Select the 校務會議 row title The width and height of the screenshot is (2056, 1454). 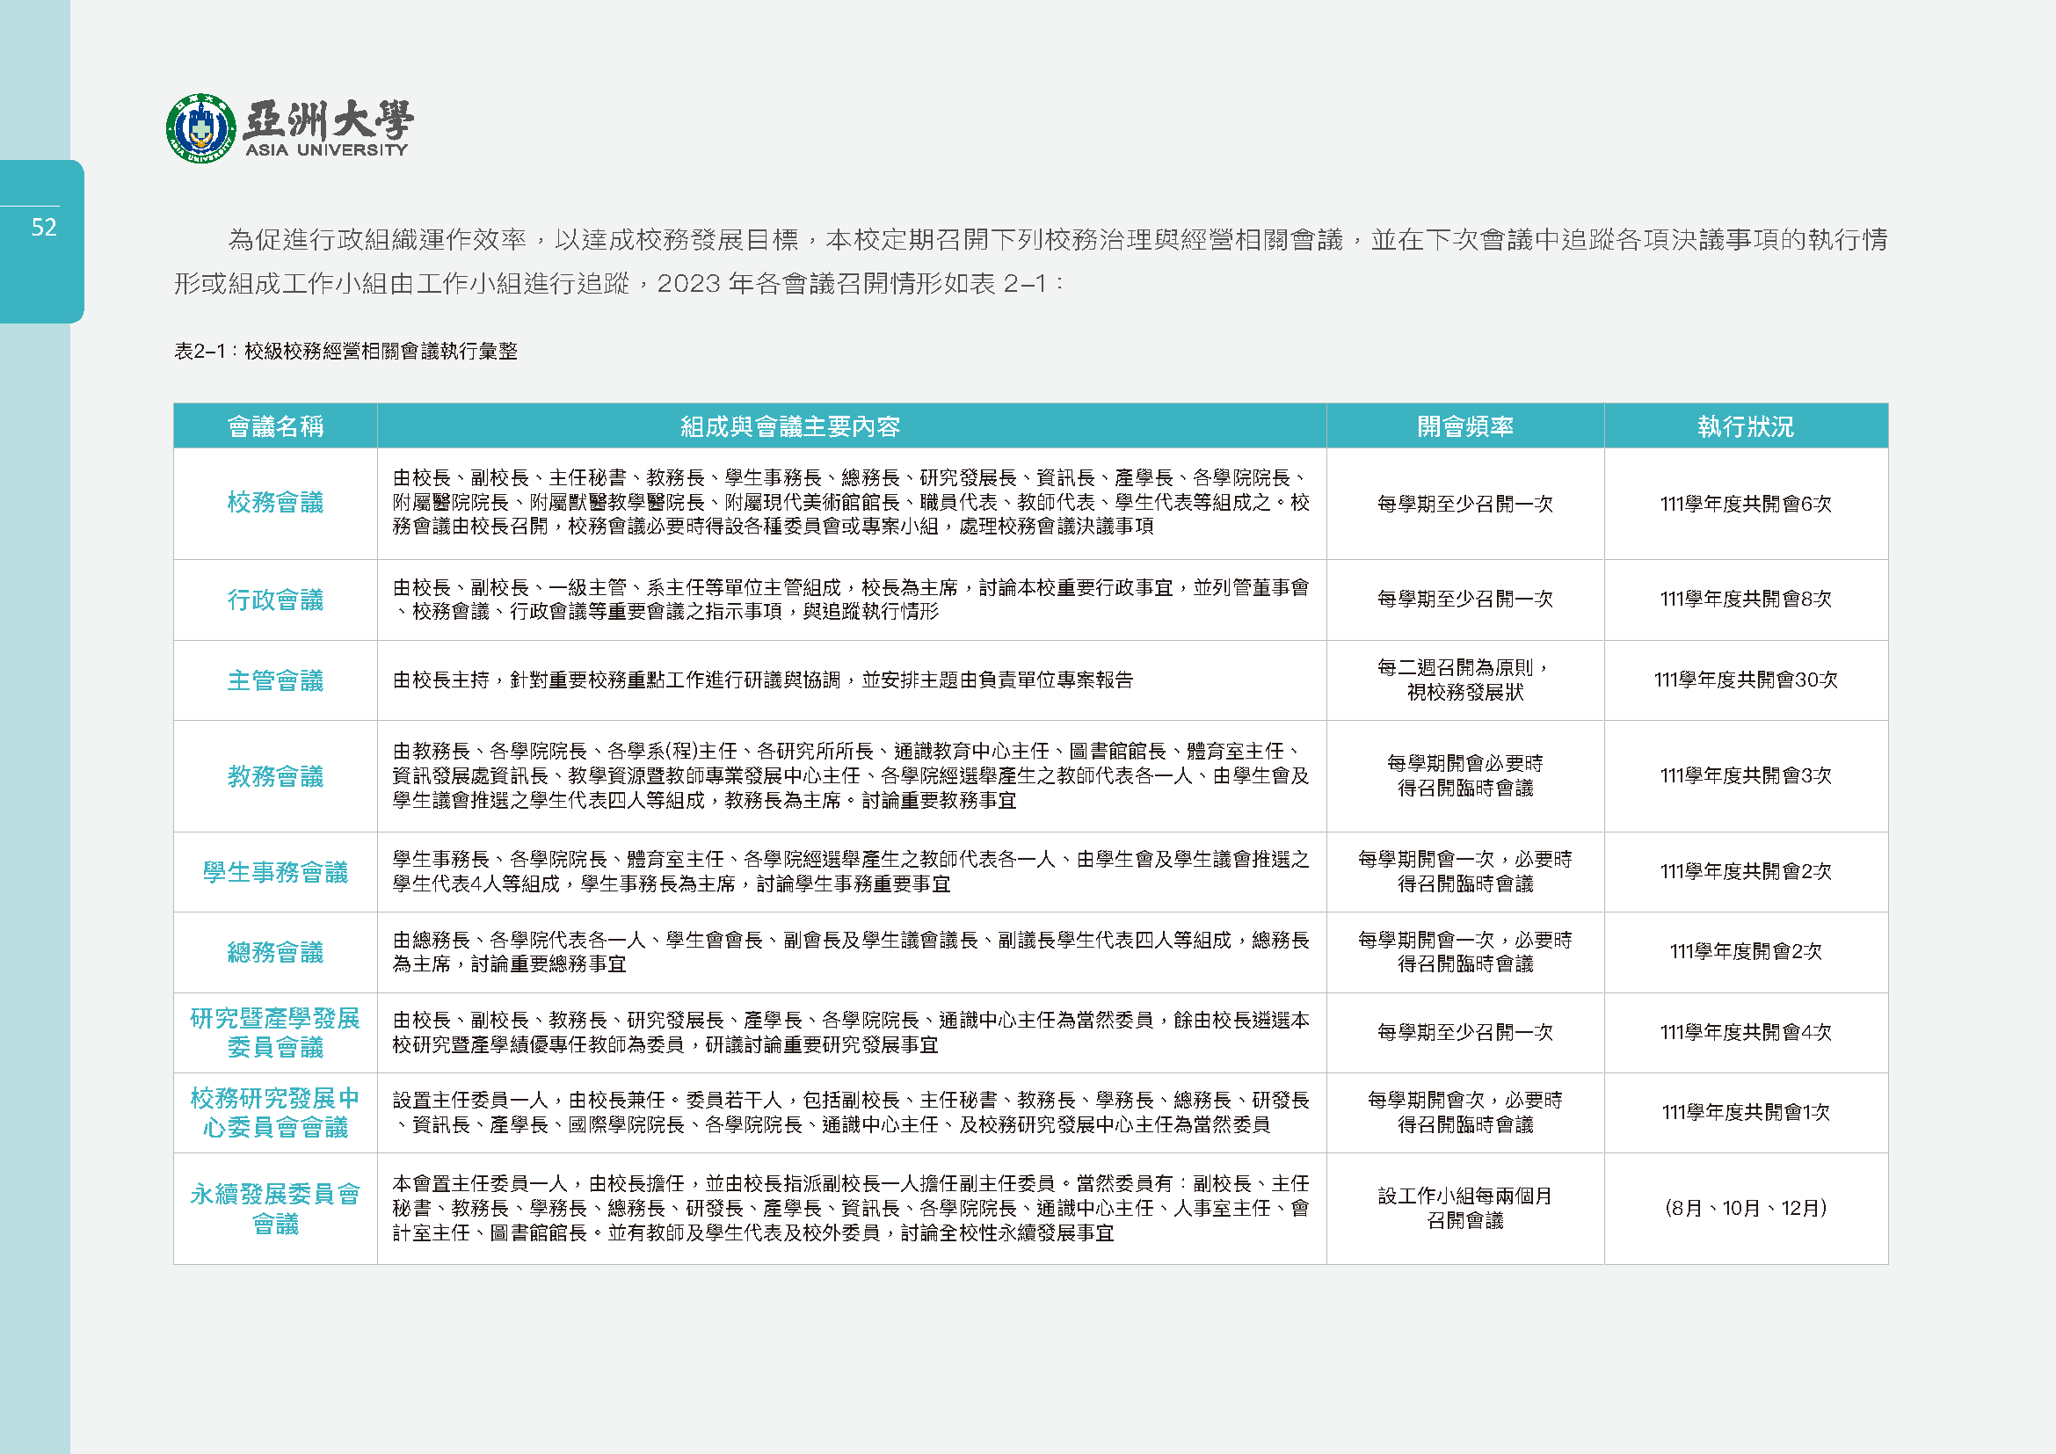click(x=275, y=502)
